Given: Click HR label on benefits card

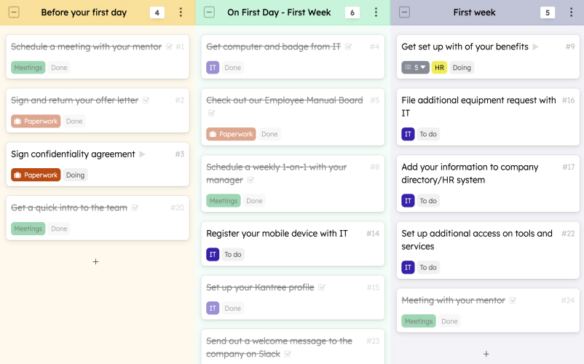Looking at the screenshot, I should pos(439,68).
